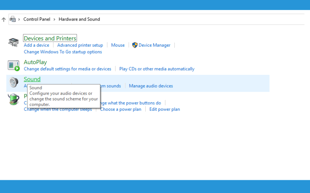This screenshot has height=193, width=310.
Task: Click the AutoPlay icon
Action: click(x=14, y=66)
